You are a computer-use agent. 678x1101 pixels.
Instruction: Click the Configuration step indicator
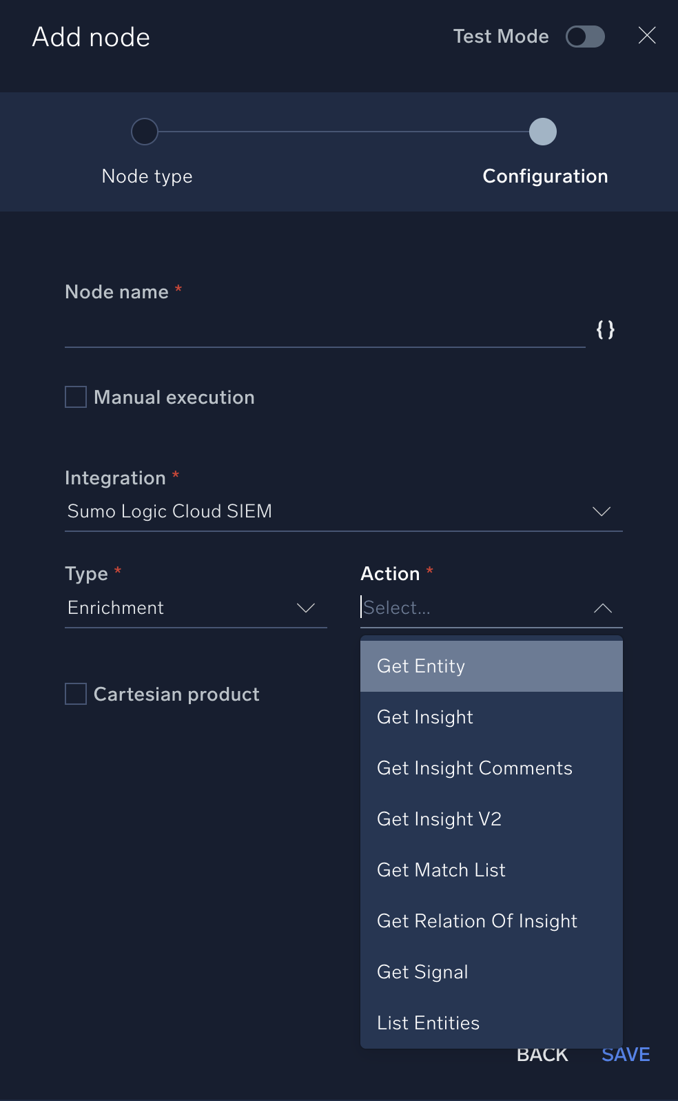543,132
